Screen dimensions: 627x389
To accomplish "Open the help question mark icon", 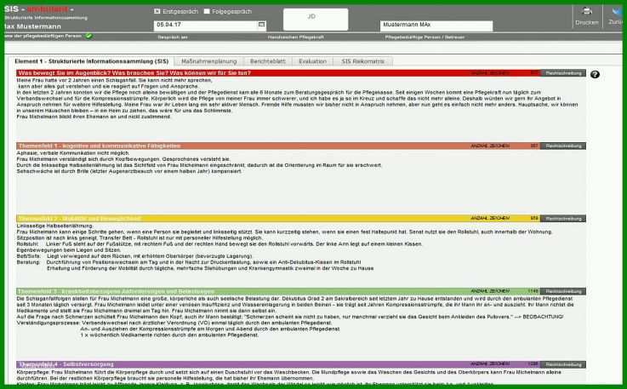I will coord(595,74).
